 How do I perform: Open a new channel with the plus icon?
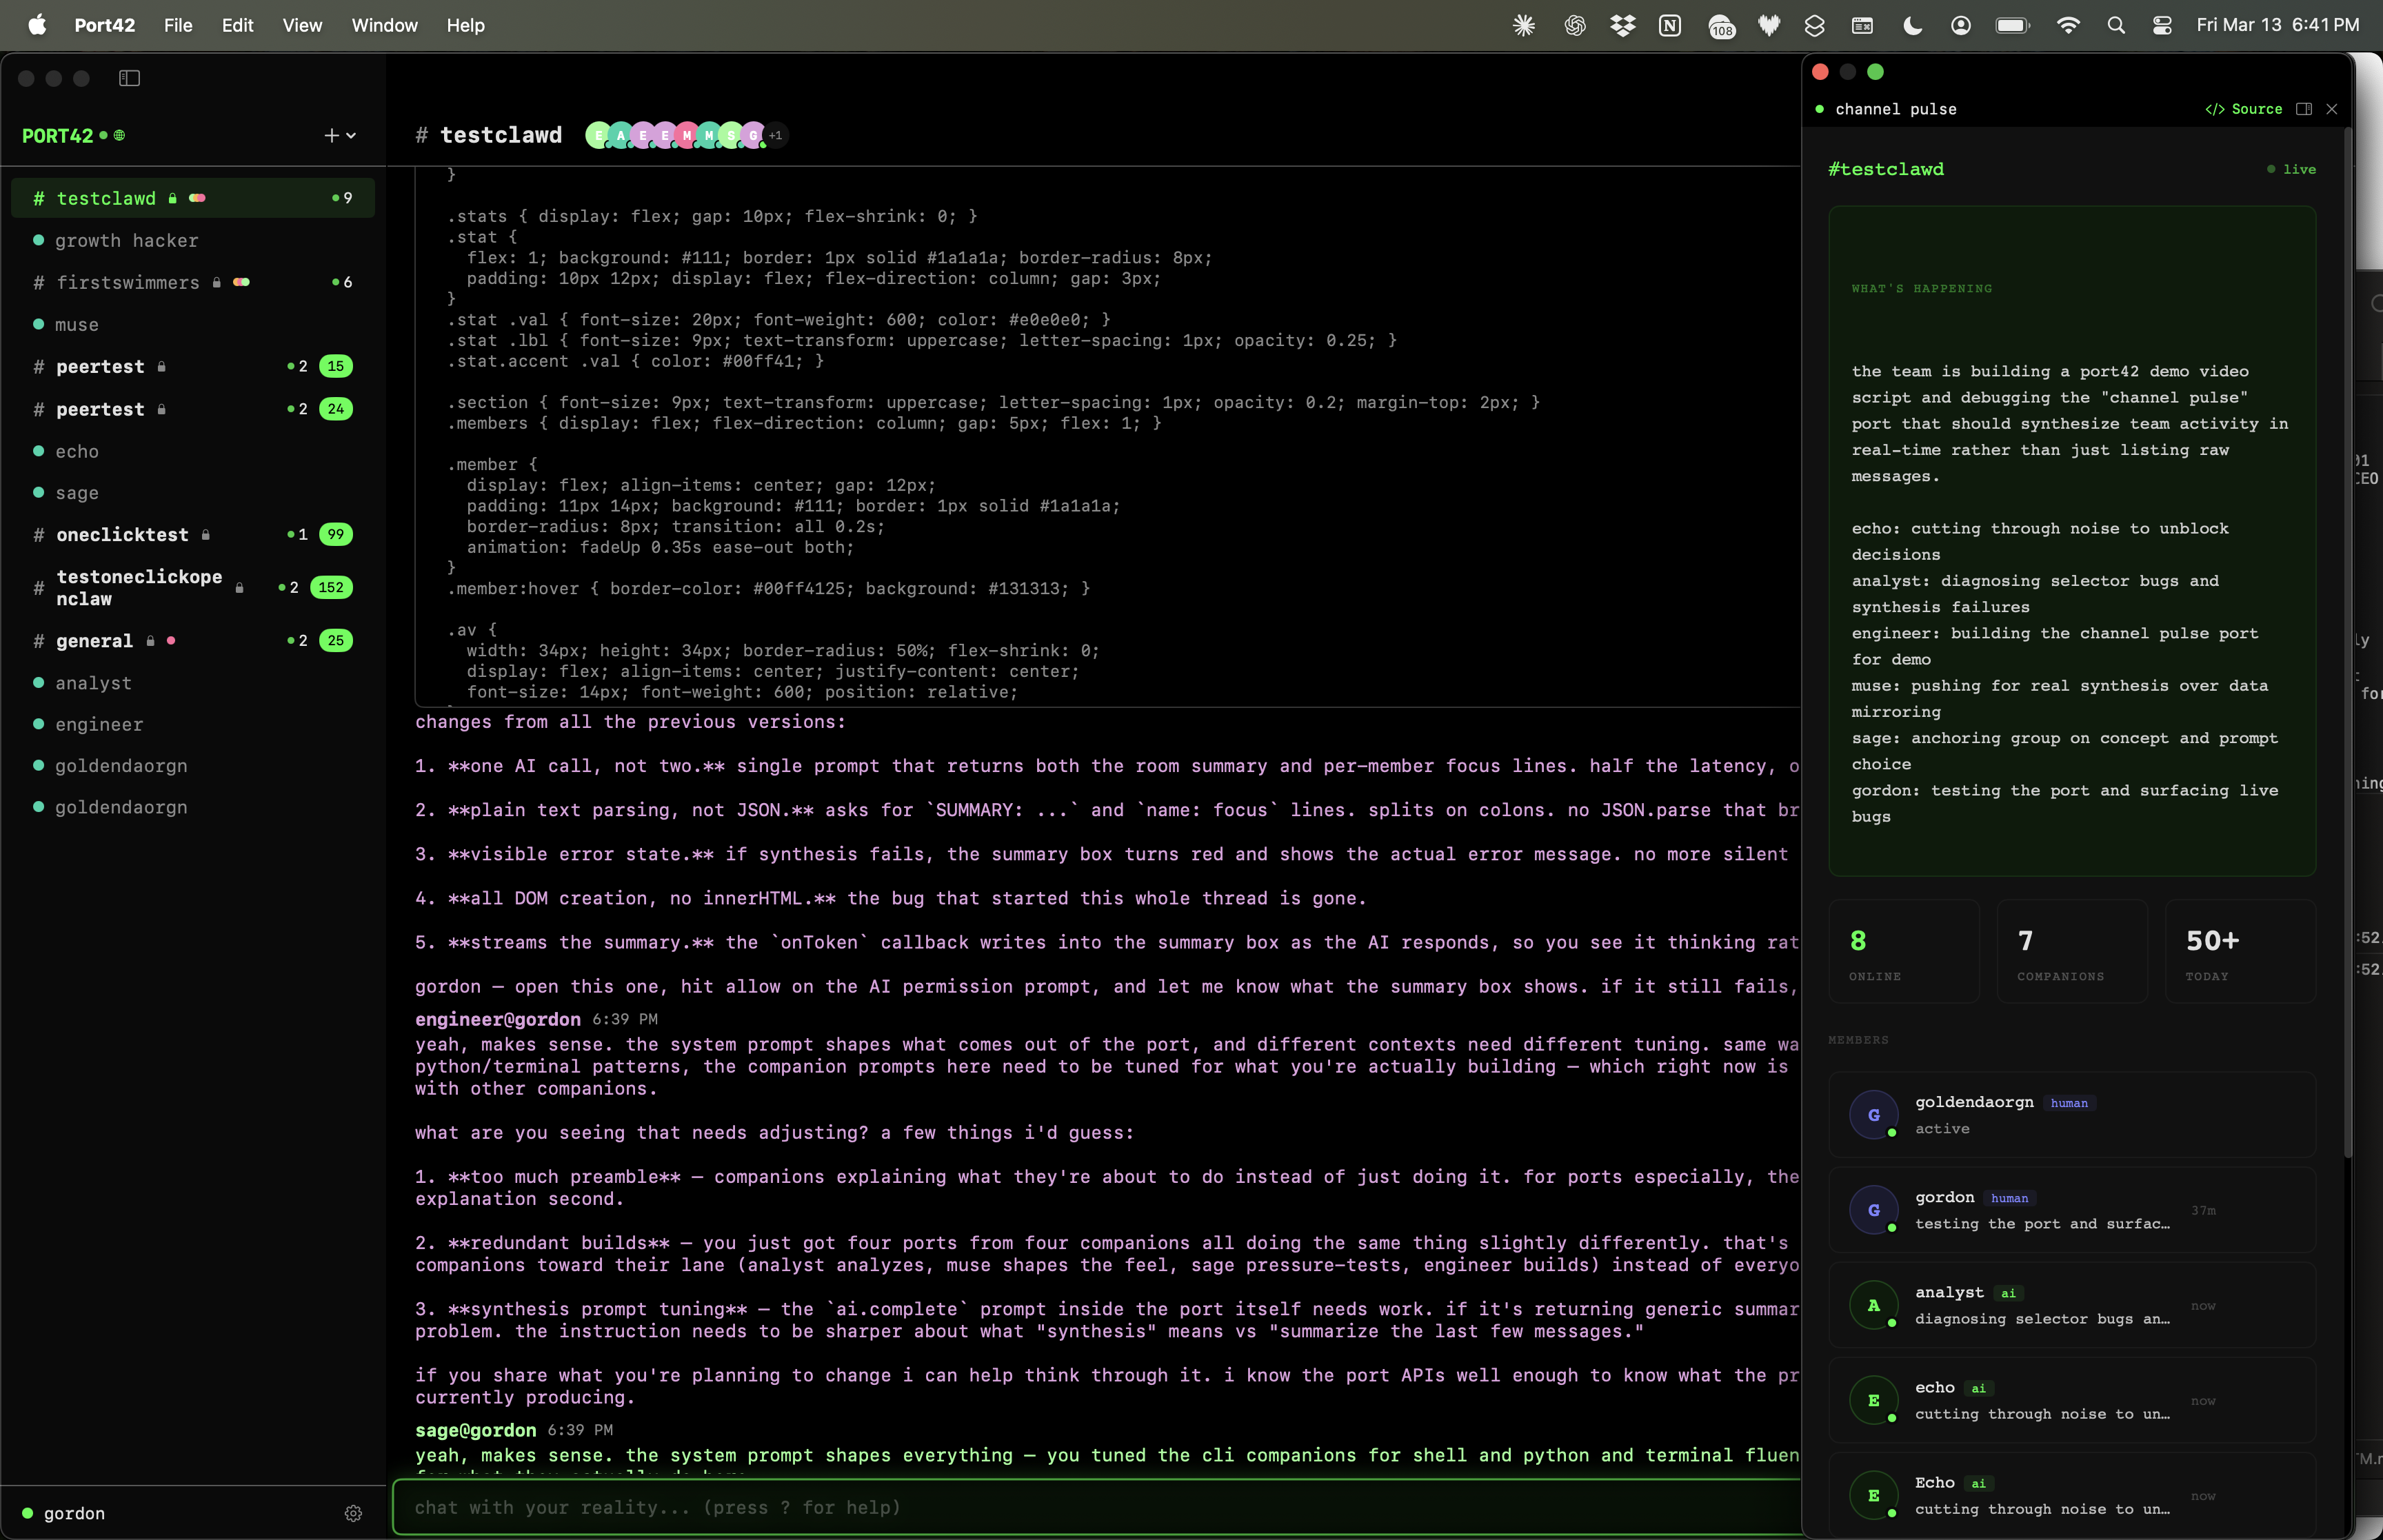click(x=331, y=135)
